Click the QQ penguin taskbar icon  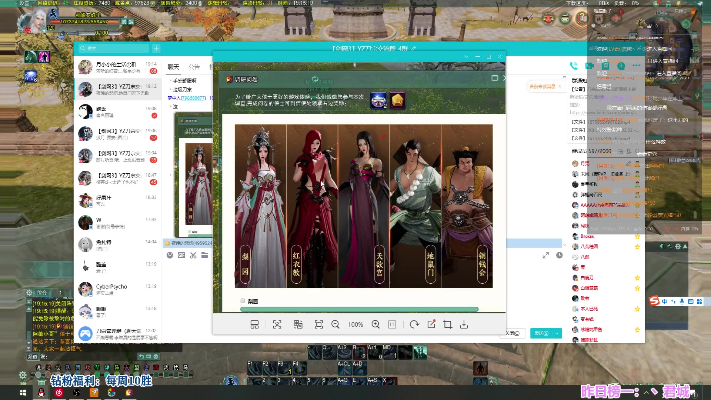[x=41, y=393]
